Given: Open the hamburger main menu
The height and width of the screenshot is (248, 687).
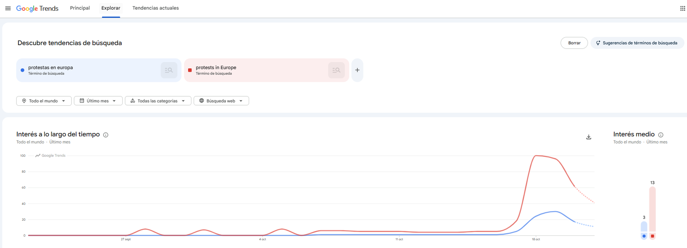Looking at the screenshot, I should [8, 8].
